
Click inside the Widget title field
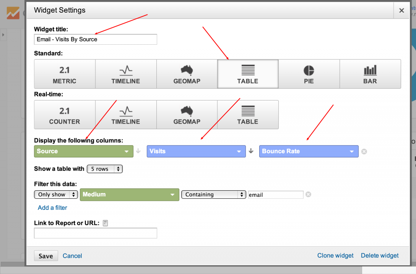[95, 39]
